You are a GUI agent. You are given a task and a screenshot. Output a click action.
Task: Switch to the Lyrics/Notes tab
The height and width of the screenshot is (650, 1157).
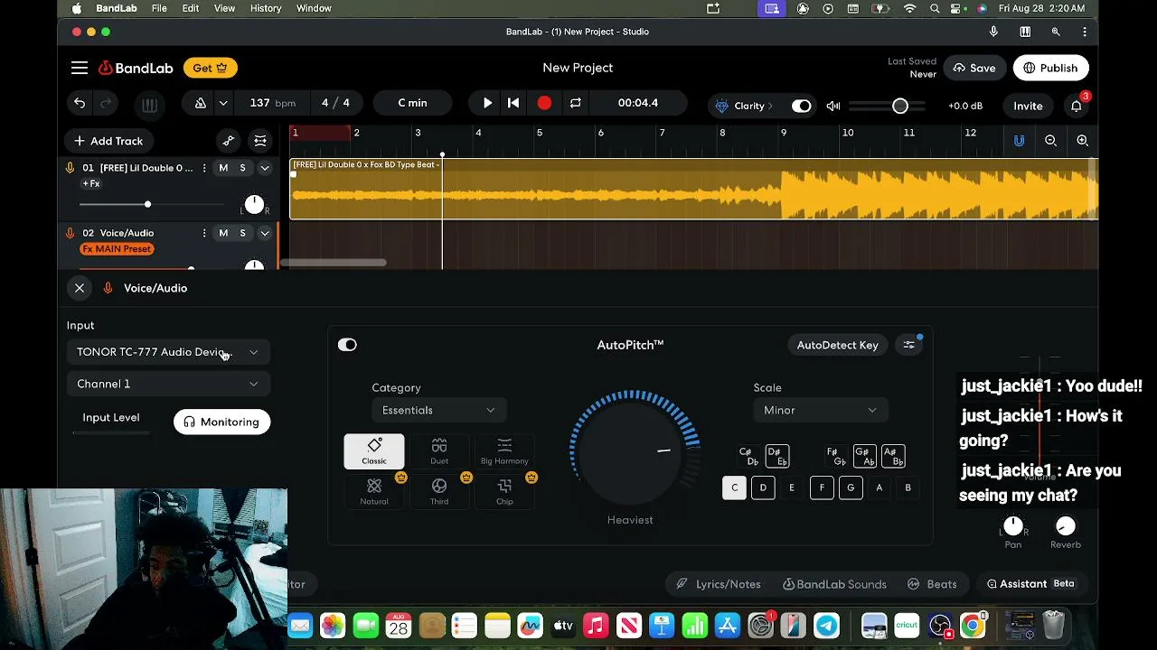pos(719,584)
